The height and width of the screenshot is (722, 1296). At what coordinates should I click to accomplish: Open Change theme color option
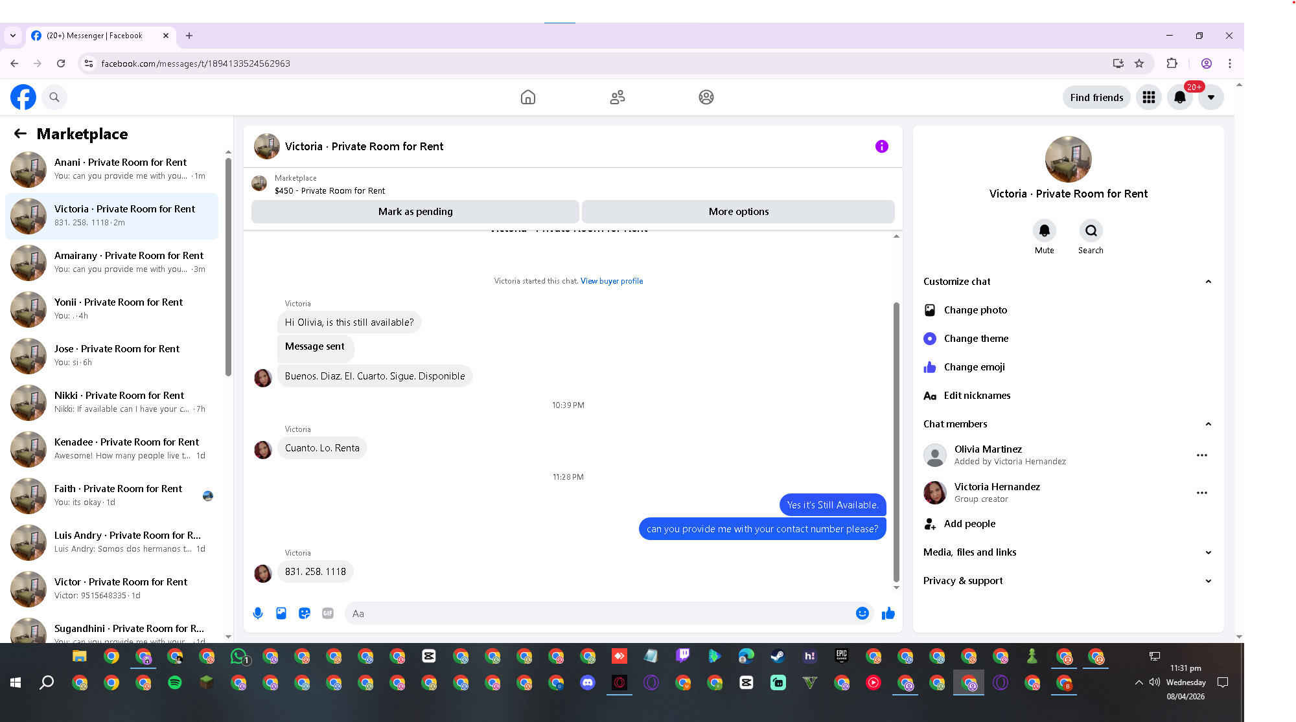coord(975,339)
